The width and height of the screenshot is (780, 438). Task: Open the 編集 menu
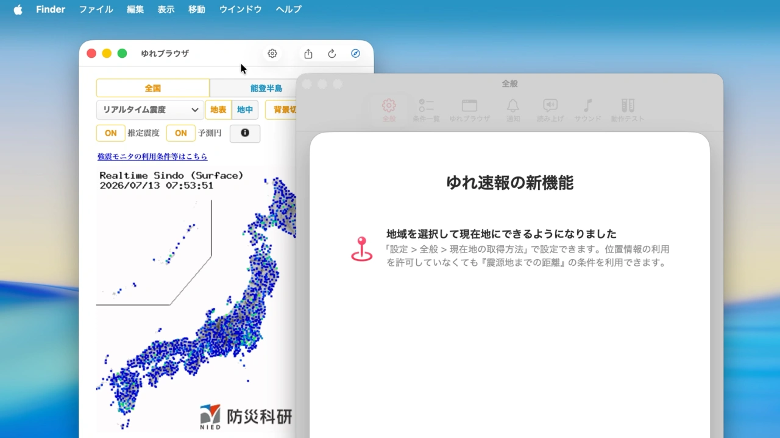[135, 9]
